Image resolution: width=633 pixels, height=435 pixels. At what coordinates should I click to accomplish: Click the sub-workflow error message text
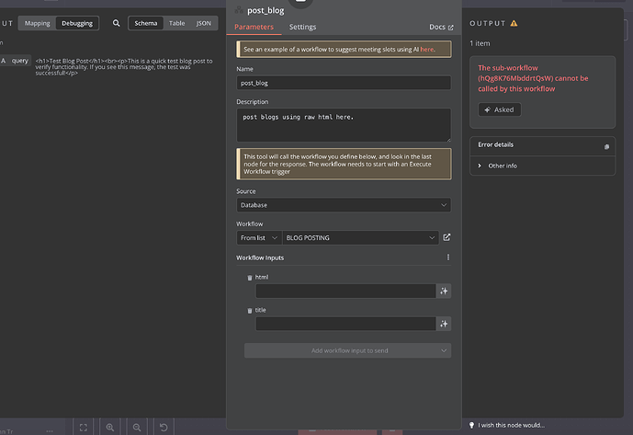pos(533,78)
